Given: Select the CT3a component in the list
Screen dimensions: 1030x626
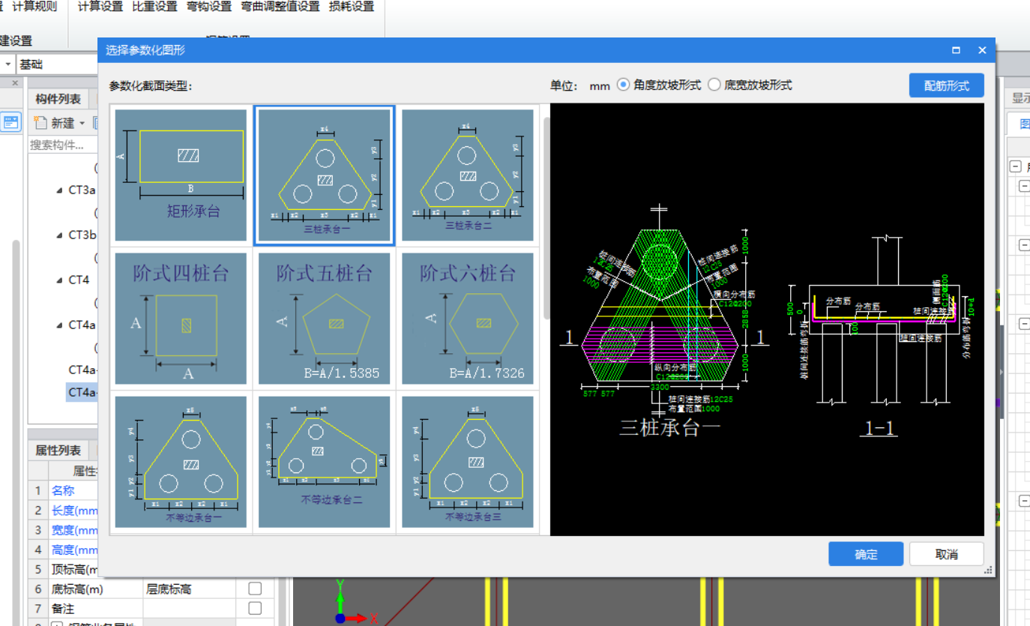Looking at the screenshot, I should [82, 190].
